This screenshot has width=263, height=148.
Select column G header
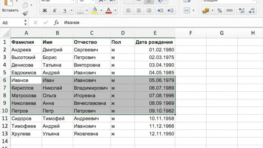coord(222,33)
